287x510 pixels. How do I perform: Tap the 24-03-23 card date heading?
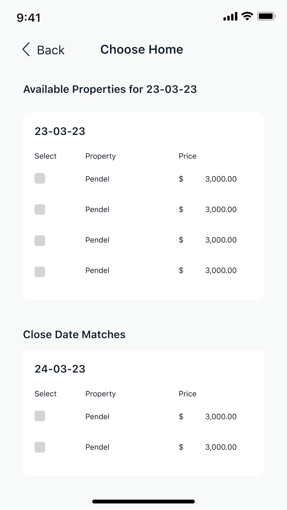(x=60, y=369)
